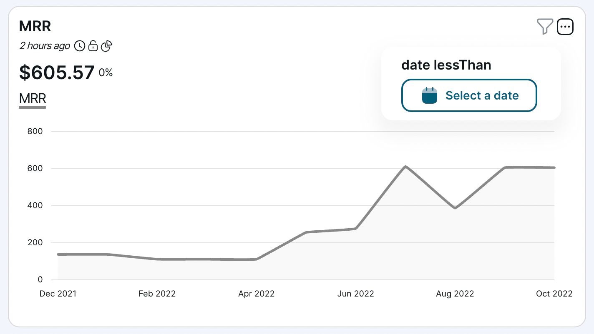Image resolution: width=594 pixels, height=334 pixels.
Task: Open the more options menu for MRR card
Action: pos(565,27)
